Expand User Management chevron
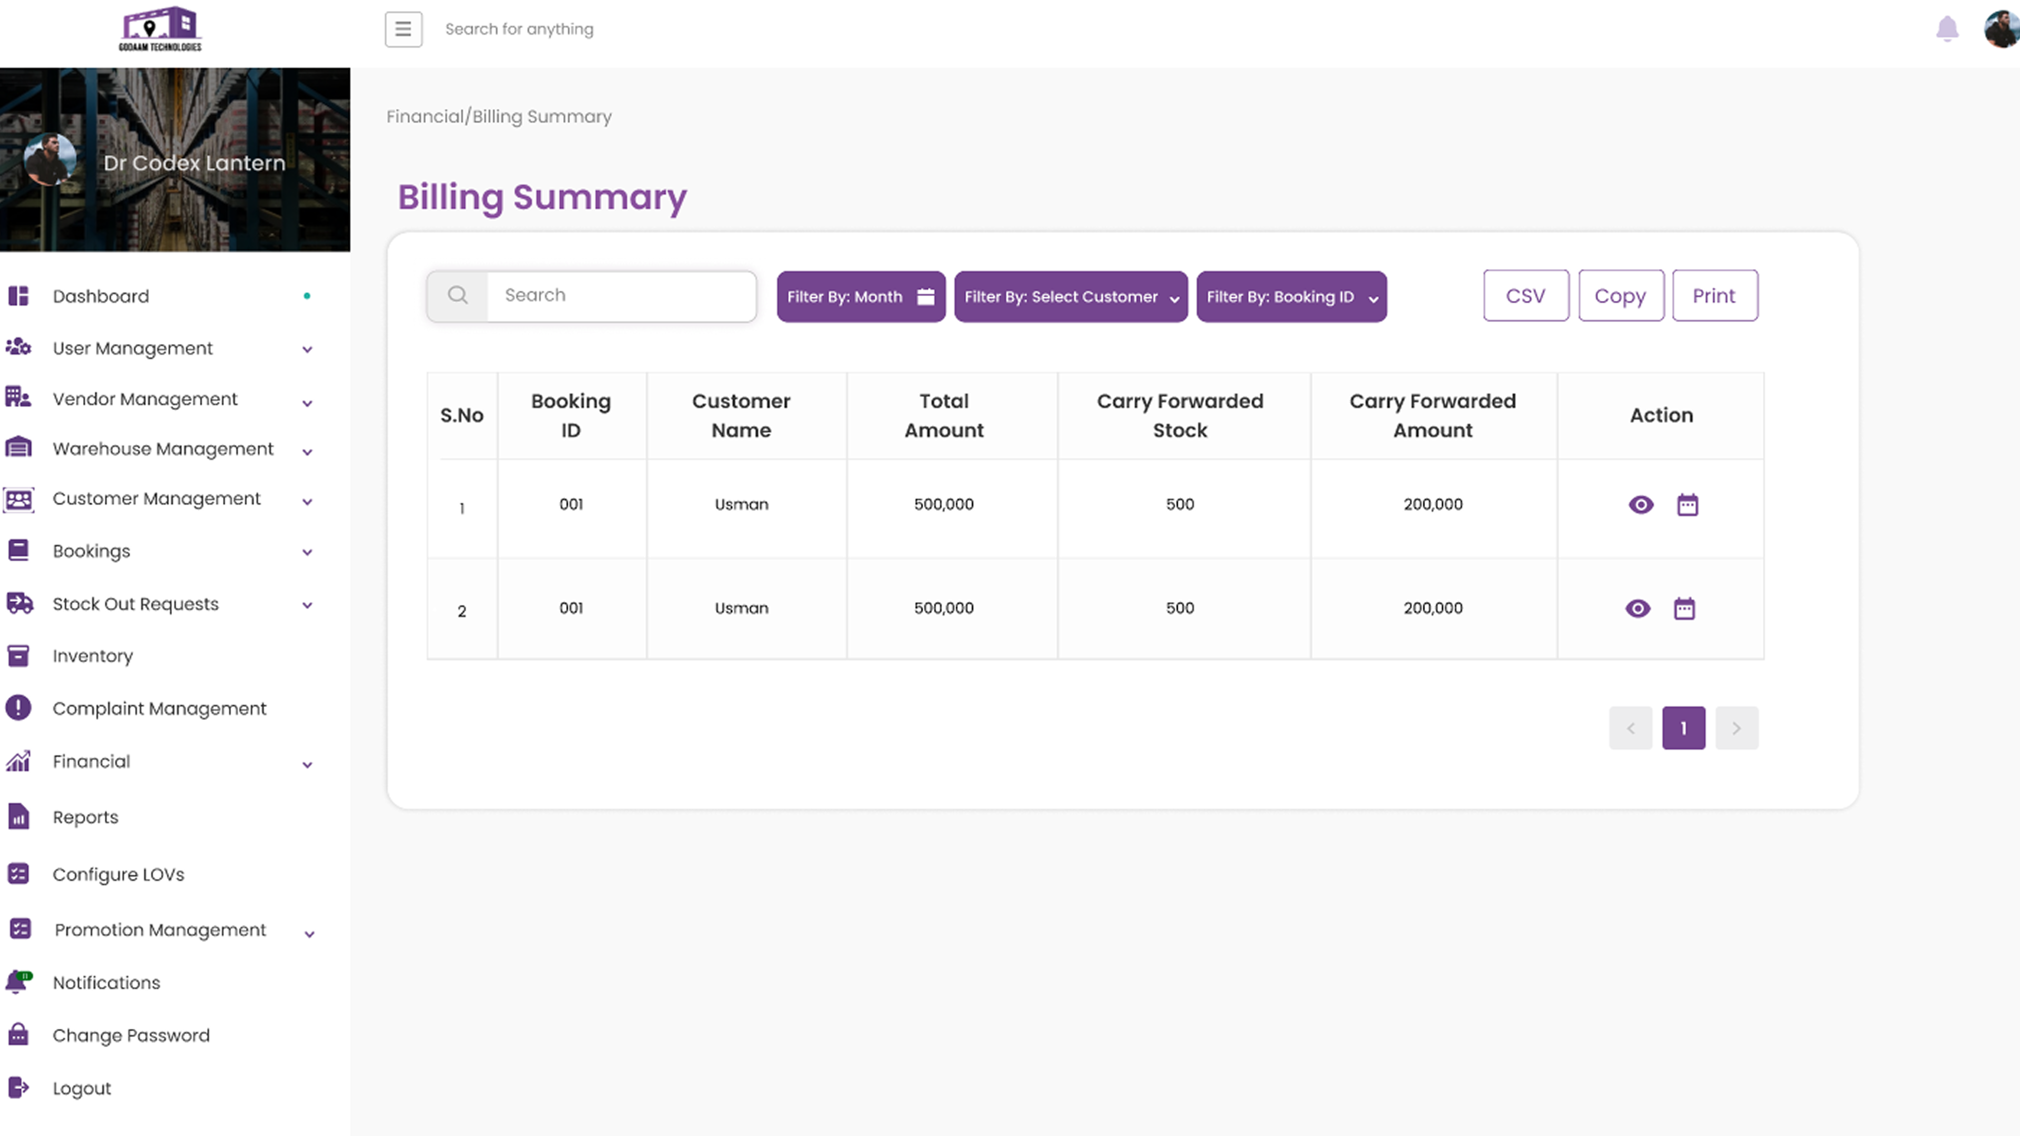The image size is (2020, 1136). click(307, 350)
